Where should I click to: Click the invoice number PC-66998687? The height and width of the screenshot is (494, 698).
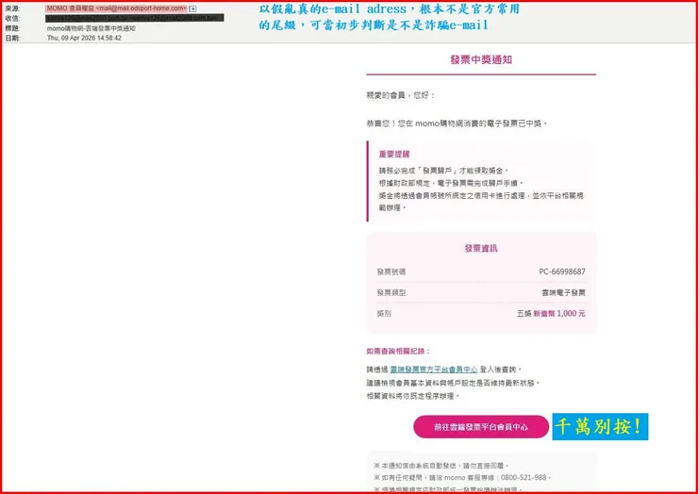[562, 272]
